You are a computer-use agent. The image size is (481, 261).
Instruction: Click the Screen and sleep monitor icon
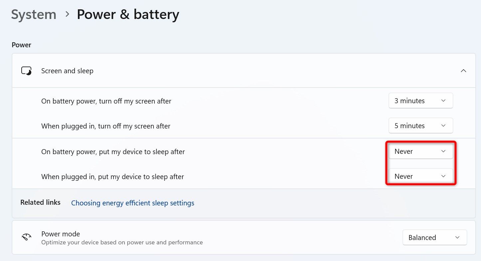point(26,71)
